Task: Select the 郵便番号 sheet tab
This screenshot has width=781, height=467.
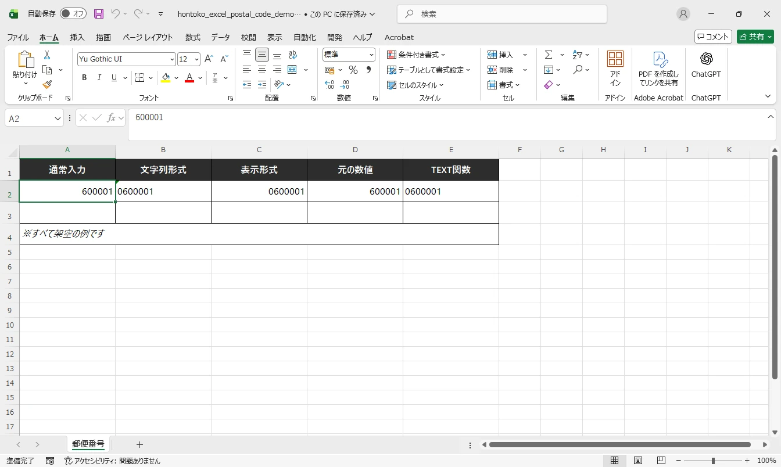Action: 88,444
